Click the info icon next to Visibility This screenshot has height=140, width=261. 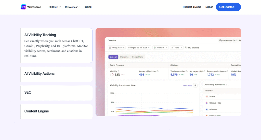119,71
